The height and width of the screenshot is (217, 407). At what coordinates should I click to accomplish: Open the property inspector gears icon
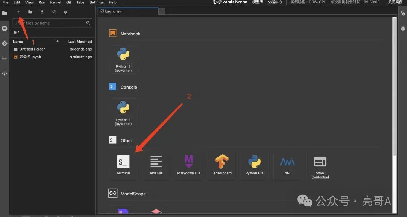pos(403,13)
